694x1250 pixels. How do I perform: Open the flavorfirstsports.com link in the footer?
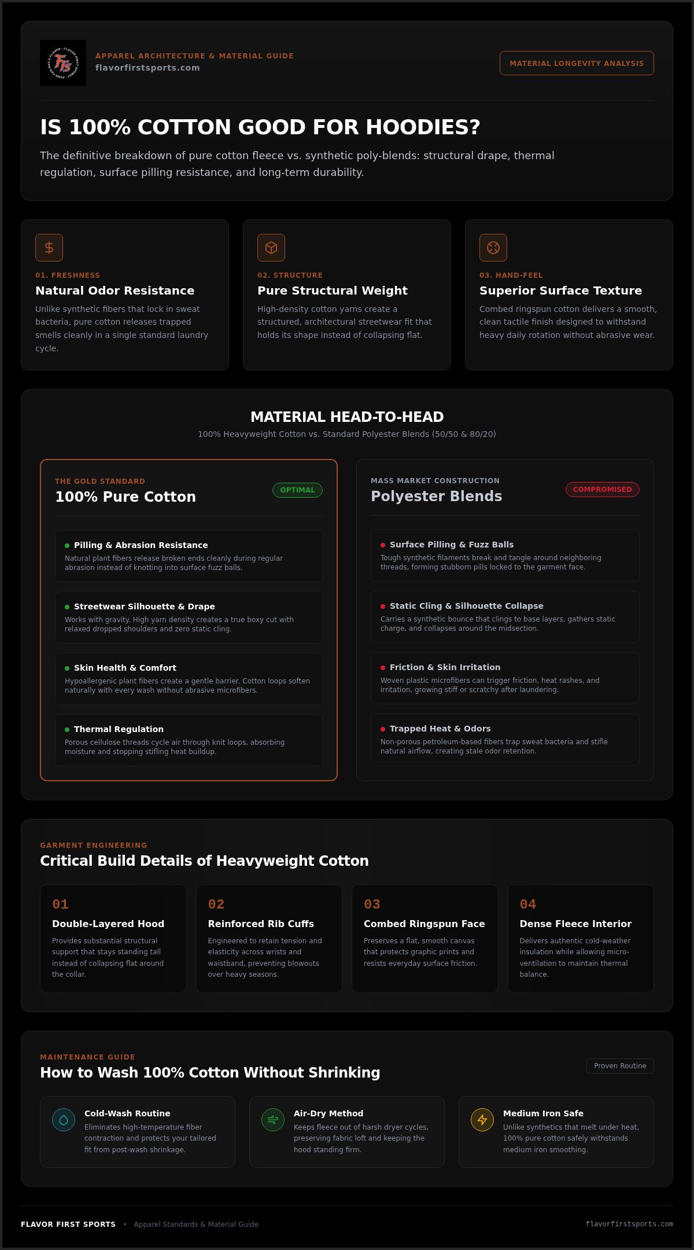[x=629, y=1224]
